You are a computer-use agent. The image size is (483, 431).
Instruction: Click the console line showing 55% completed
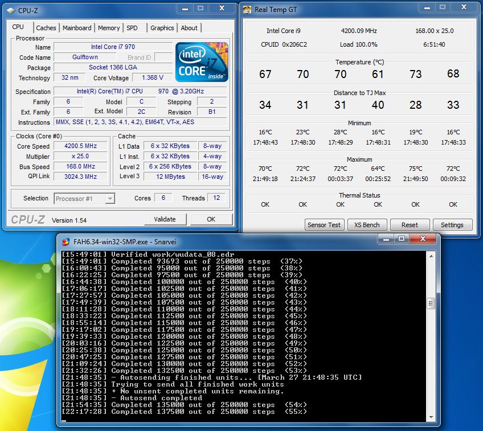184,412
